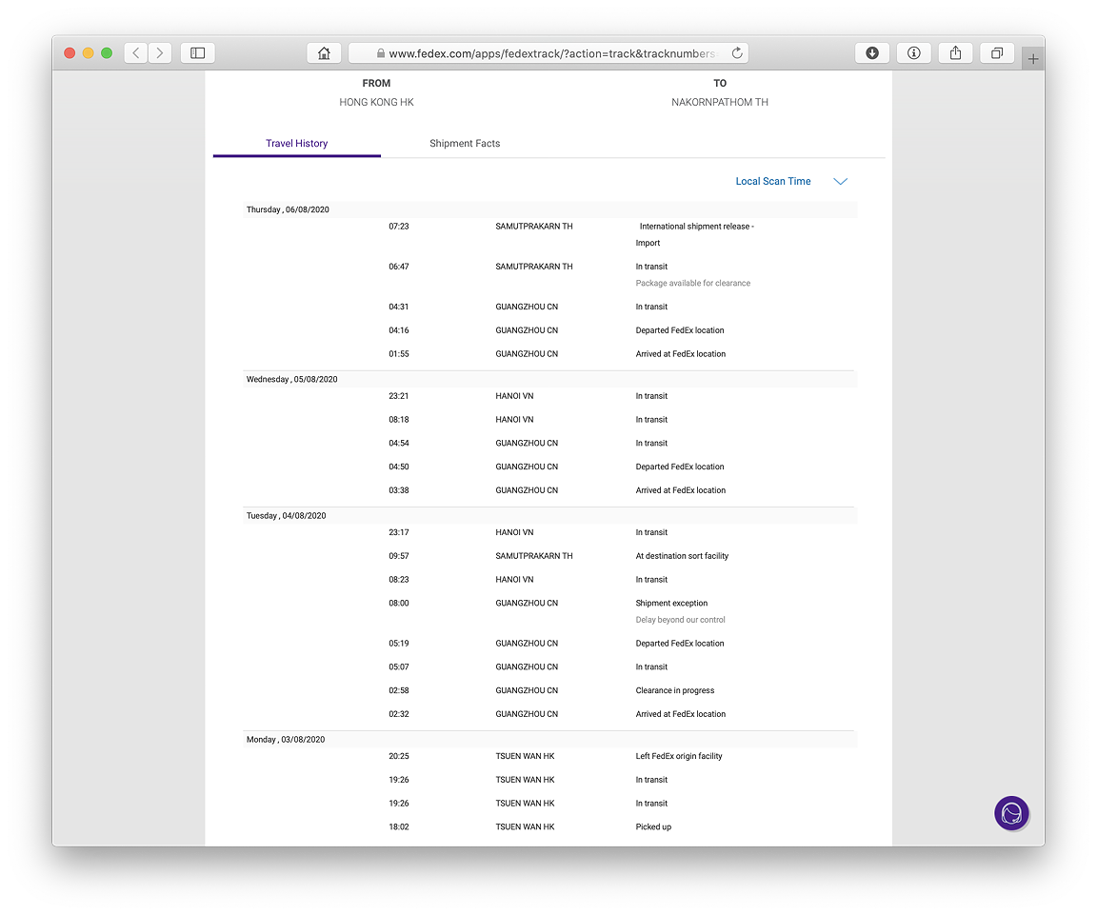Screen dimensions: 1097x915
Task: Click the FROM heading
Action: coord(376,83)
